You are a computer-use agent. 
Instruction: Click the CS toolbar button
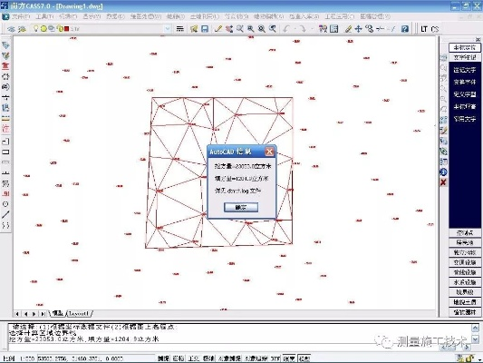pyautogui.click(x=435, y=29)
